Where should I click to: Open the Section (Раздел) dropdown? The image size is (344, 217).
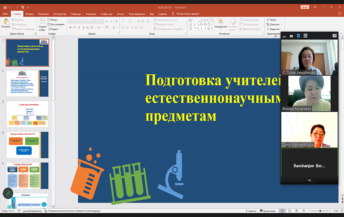[55, 29]
